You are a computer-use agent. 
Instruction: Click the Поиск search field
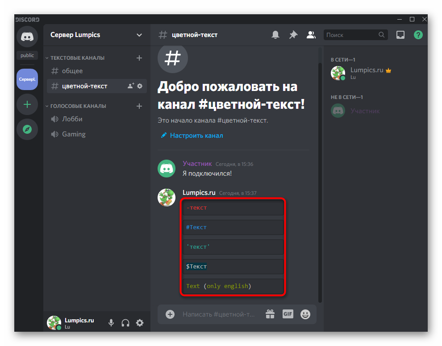(351, 35)
